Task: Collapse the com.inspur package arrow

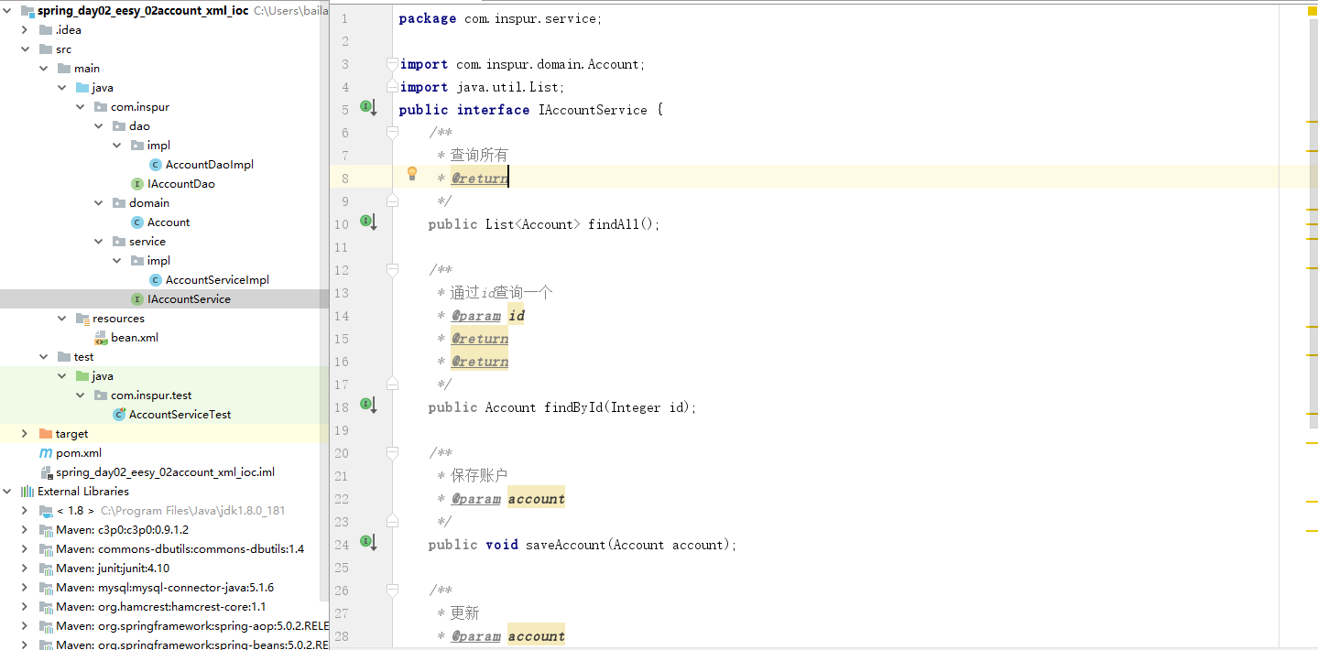Action: [82, 107]
